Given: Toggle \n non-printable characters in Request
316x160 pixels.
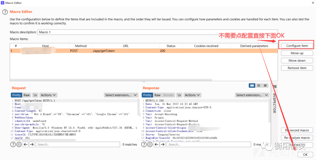Looking at the screenshot, I should [35, 95].
